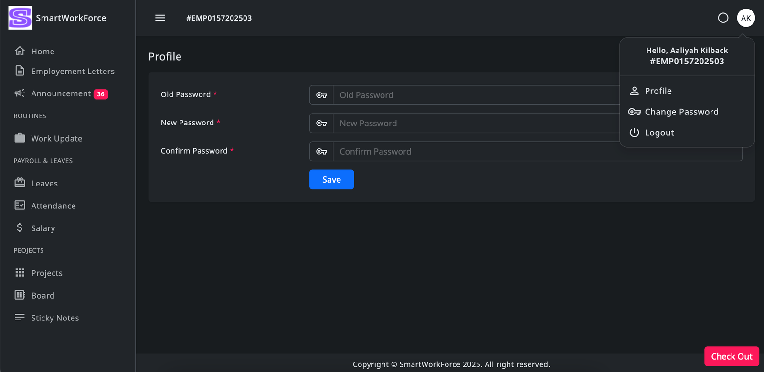Open the AK user avatar dropdown

745,18
